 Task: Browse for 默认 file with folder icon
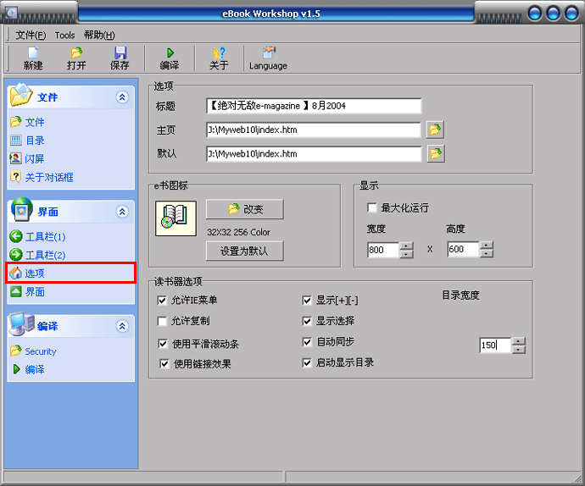click(435, 153)
